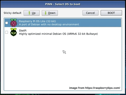Click the Up button with green arrow
Image resolution: width=126 pixels, height=95 pixels.
coord(32,13)
